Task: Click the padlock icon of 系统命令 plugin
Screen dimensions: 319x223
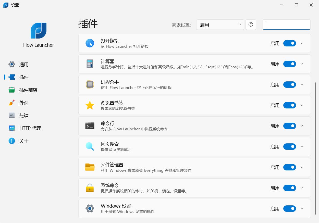Action: [90, 188]
